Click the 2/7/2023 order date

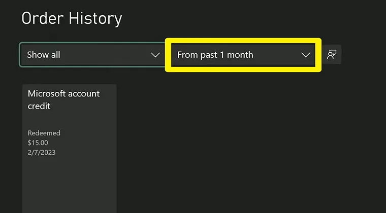42,153
